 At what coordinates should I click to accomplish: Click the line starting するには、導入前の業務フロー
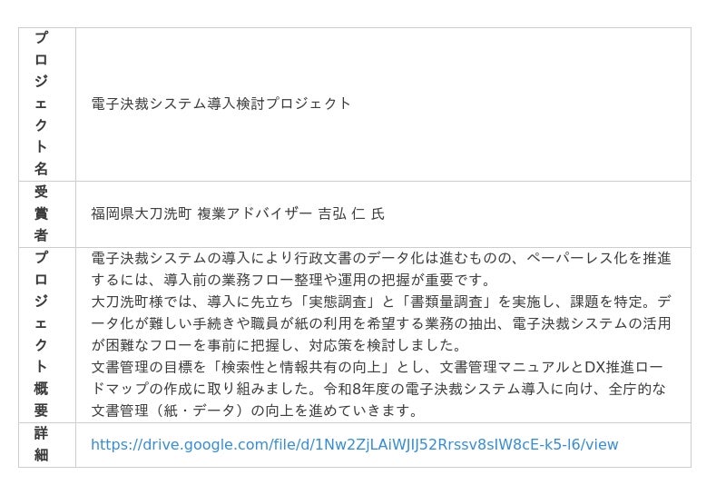tap(290, 280)
